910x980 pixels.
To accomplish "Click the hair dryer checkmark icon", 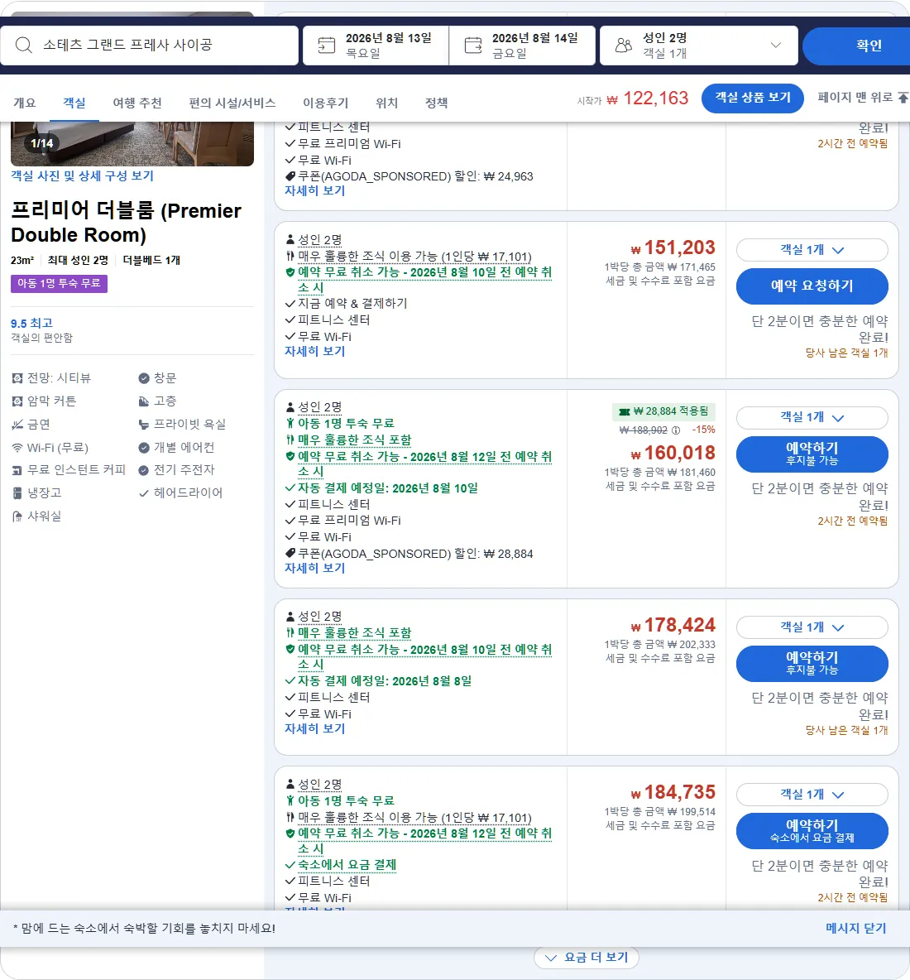I will pos(144,493).
